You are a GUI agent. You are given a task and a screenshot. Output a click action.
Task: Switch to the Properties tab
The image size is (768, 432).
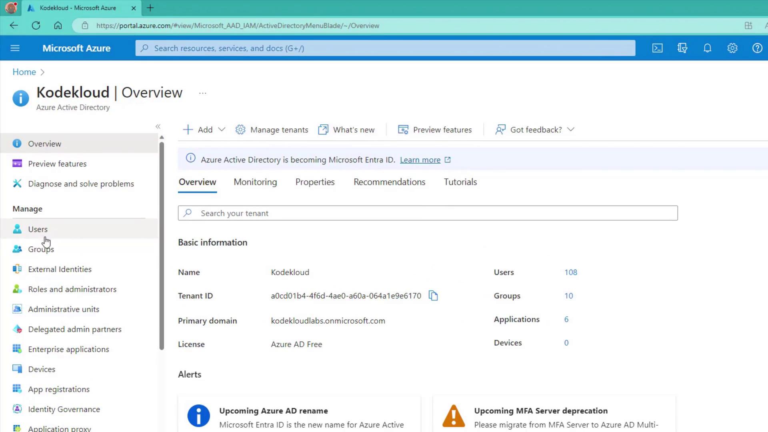315,182
